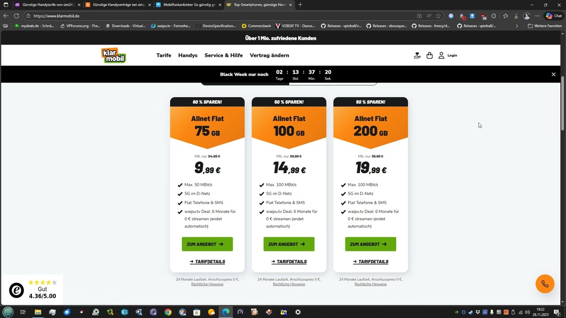566x318 pixels.
Task: Open the tab actions menu button
Action: tap(6, 5)
